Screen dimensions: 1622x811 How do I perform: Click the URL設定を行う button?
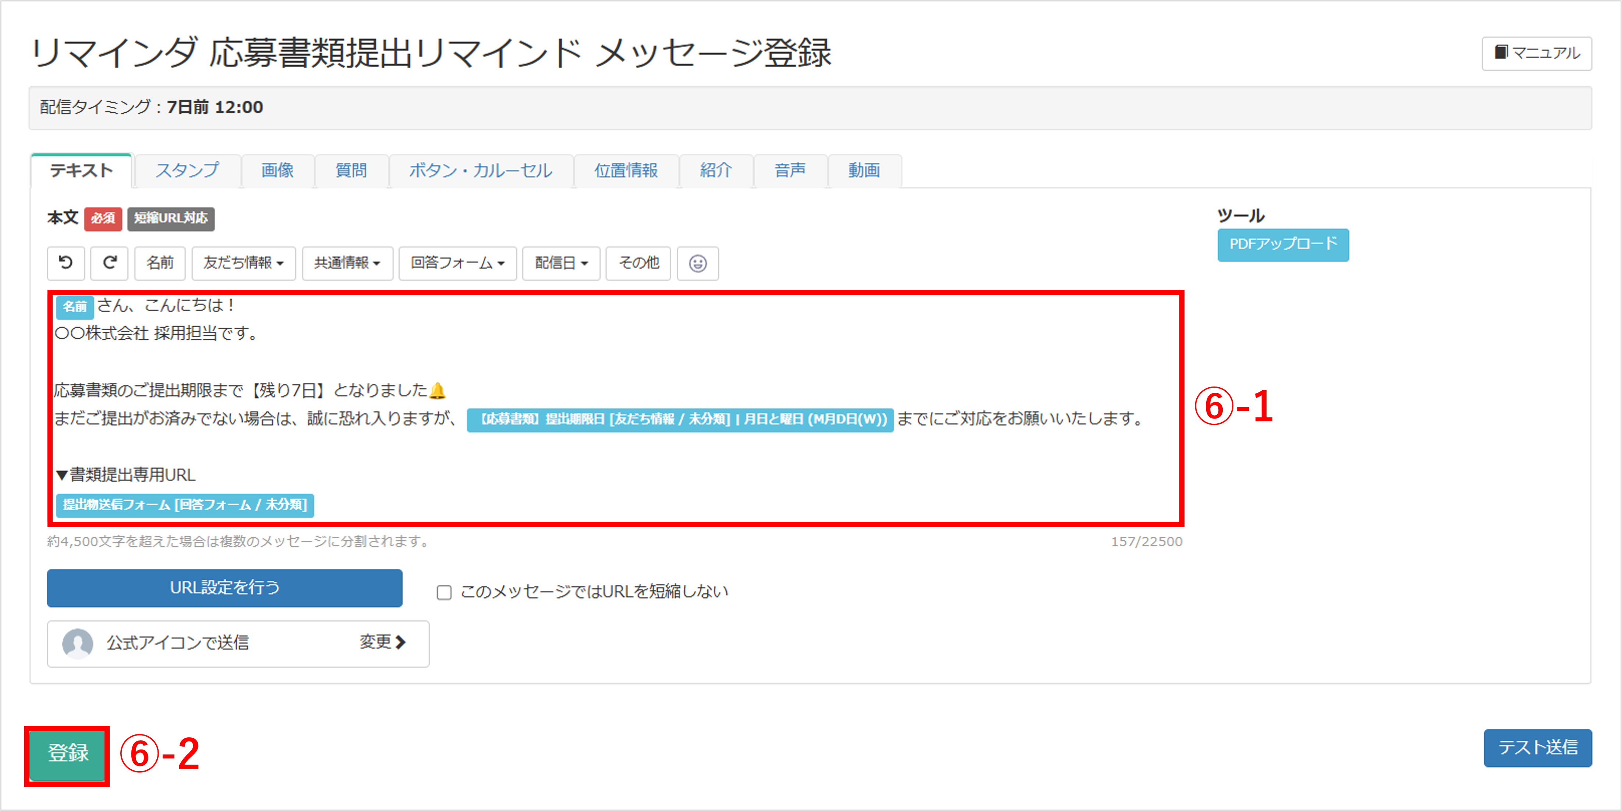[224, 588]
